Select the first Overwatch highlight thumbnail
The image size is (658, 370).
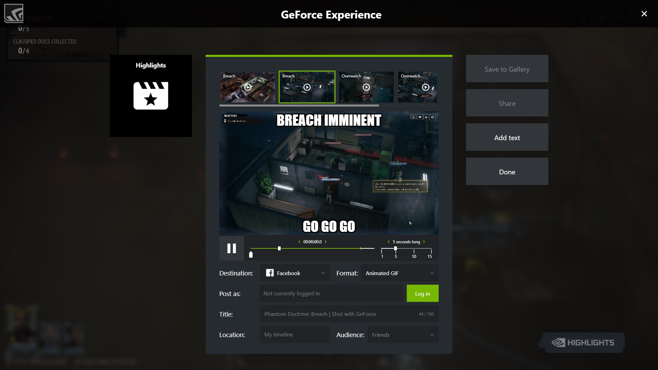coord(366,87)
